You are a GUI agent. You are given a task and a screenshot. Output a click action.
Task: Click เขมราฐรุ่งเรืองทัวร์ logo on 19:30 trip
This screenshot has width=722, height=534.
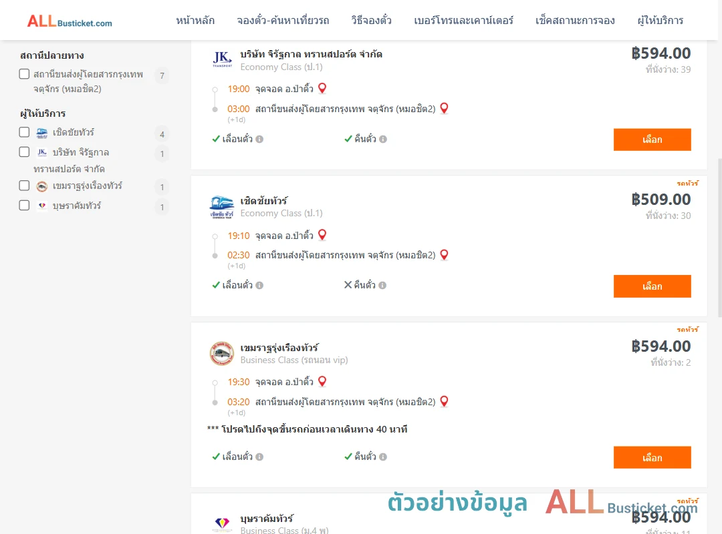point(221,354)
